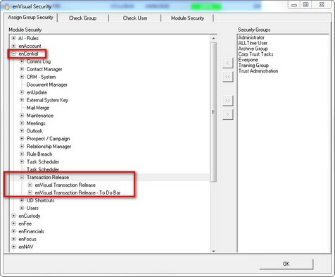
Task: Expand the Maintenance node
Action: coord(22,116)
